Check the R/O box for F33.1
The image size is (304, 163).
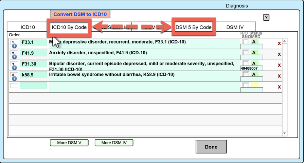[246, 42]
